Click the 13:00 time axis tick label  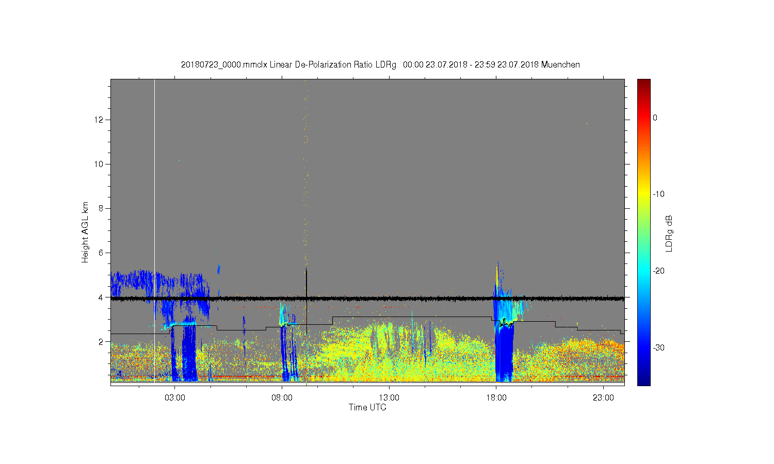click(x=389, y=397)
